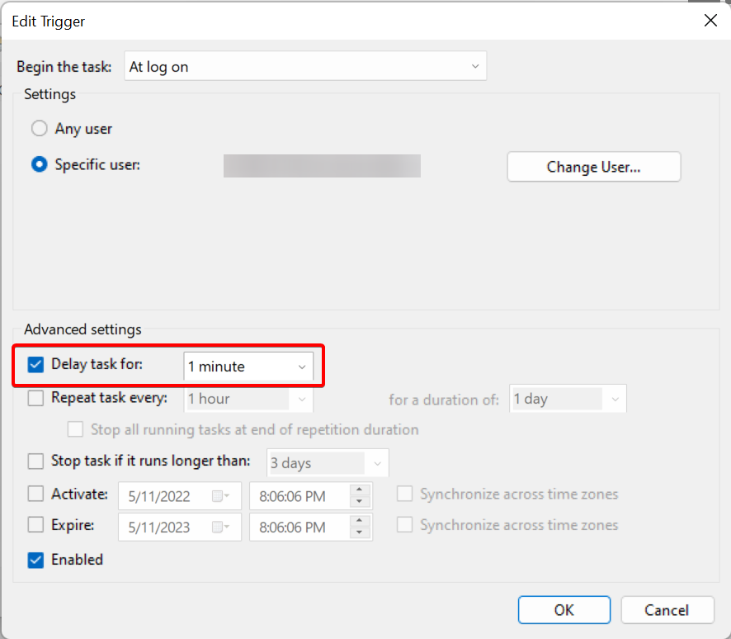Screen dimensions: 731x639
Task: Enable Stop task if it runs longer
Action: [36, 461]
